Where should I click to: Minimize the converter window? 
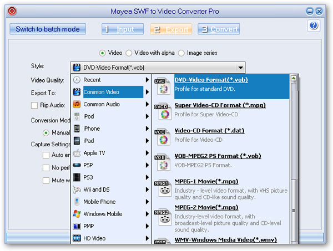(x=310, y=11)
